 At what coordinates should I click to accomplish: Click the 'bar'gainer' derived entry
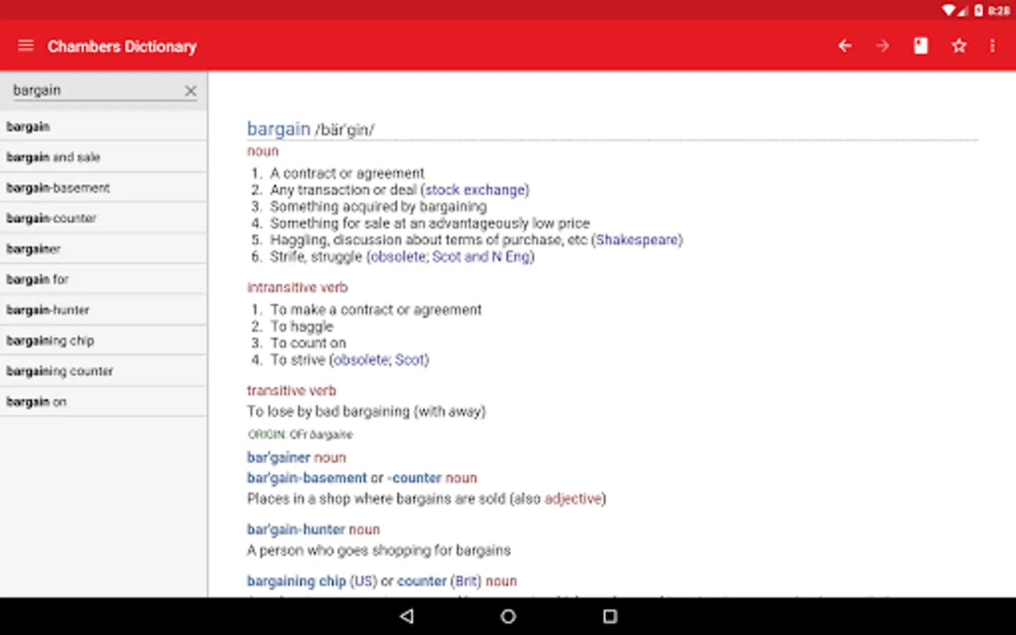pyautogui.click(x=279, y=457)
